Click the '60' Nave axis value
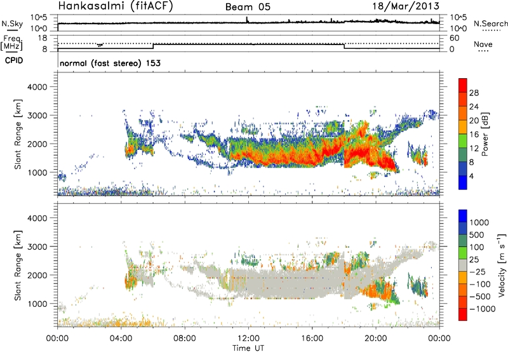508x352 pixels. (455, 38)
